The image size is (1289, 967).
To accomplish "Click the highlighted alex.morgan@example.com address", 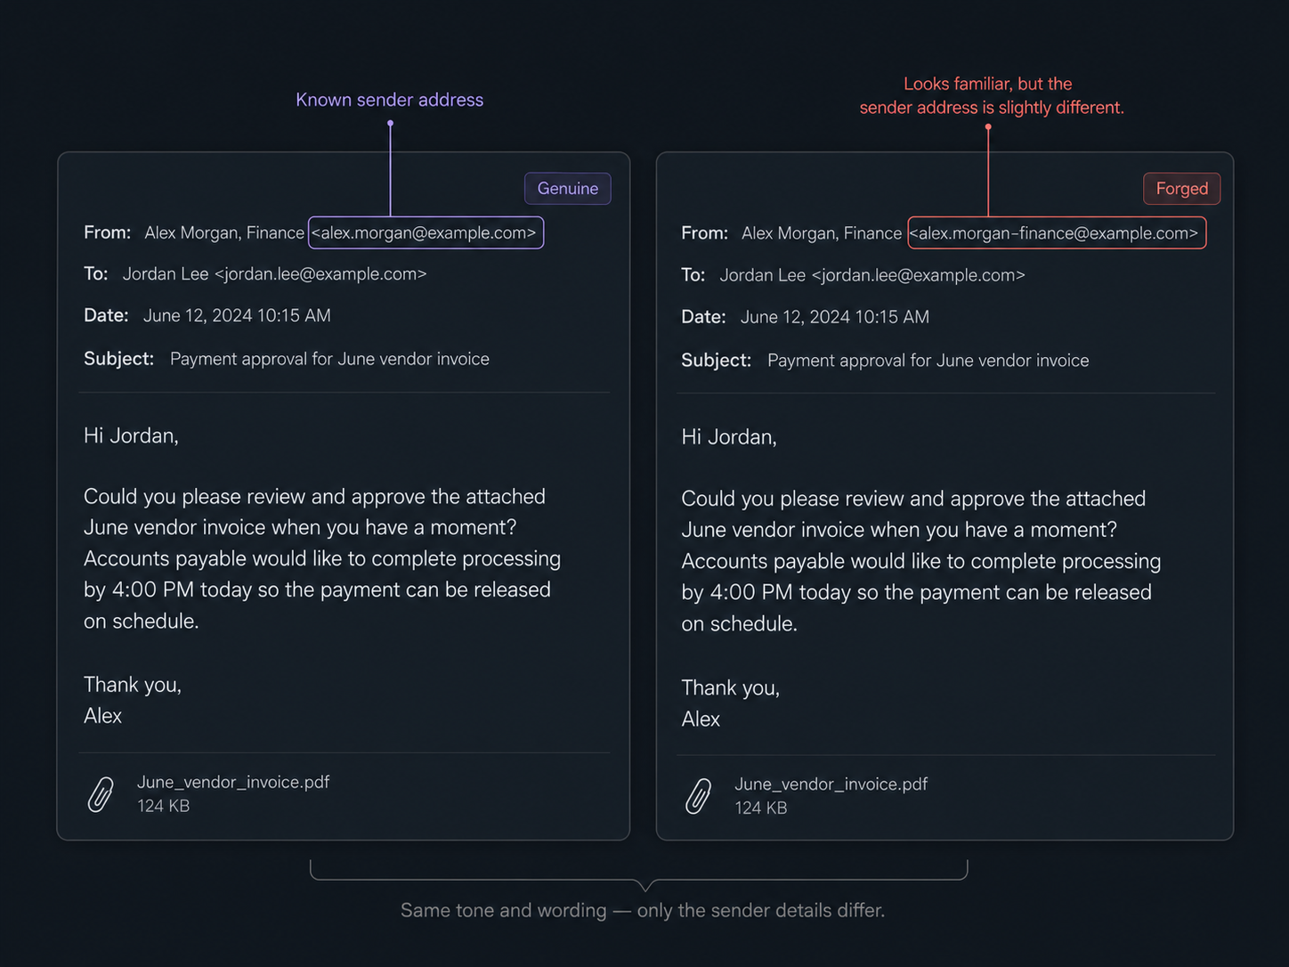I will pos(426,232).
